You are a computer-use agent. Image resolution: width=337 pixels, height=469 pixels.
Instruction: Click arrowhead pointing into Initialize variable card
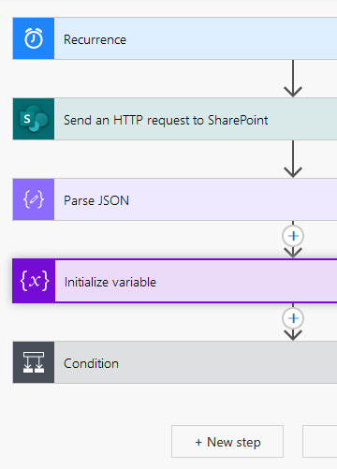(293, 253)
